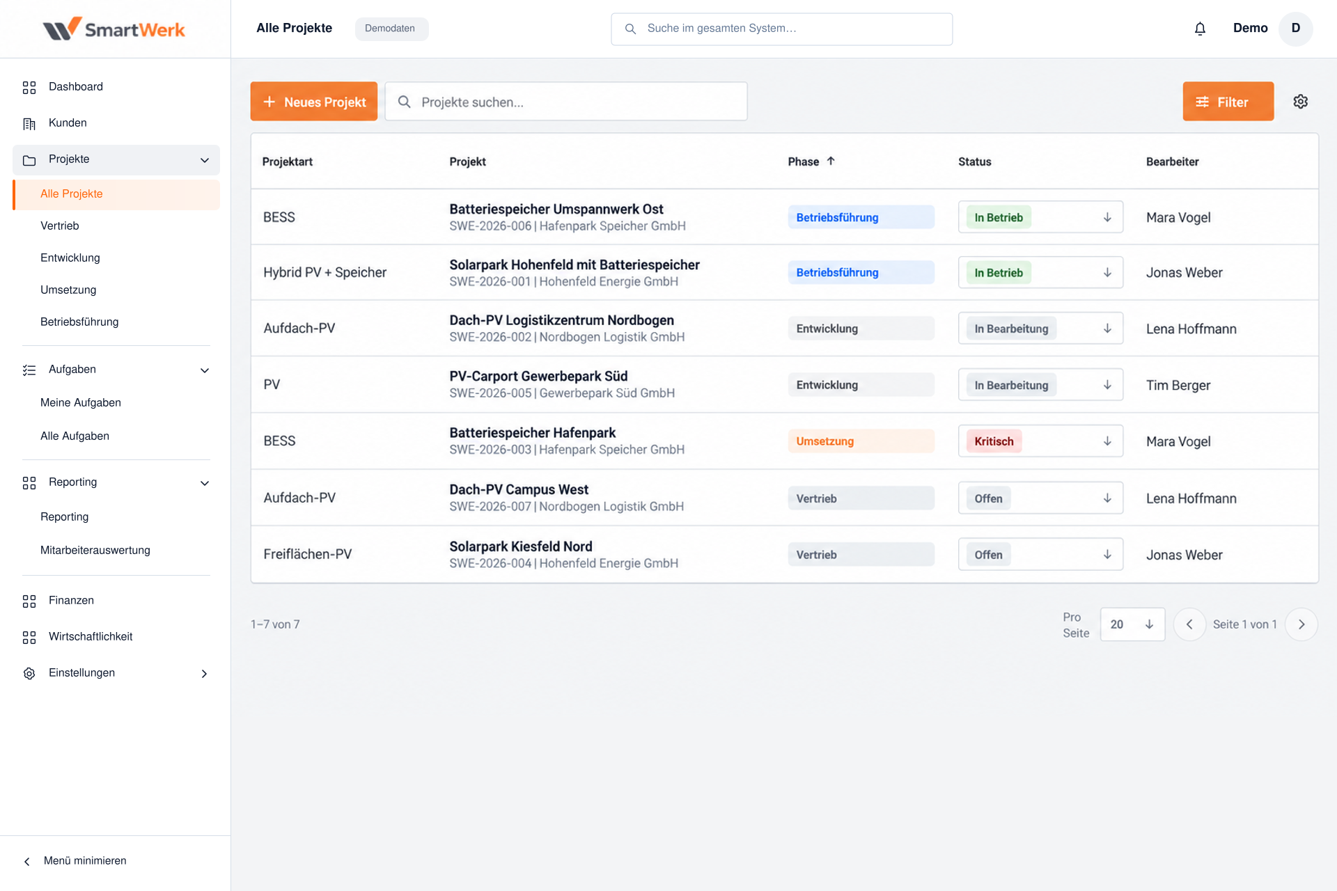1337x891 pixels.
Task: Open project Dach-PV Logistikzentrum Nordbogen
Action: [561, 321]
